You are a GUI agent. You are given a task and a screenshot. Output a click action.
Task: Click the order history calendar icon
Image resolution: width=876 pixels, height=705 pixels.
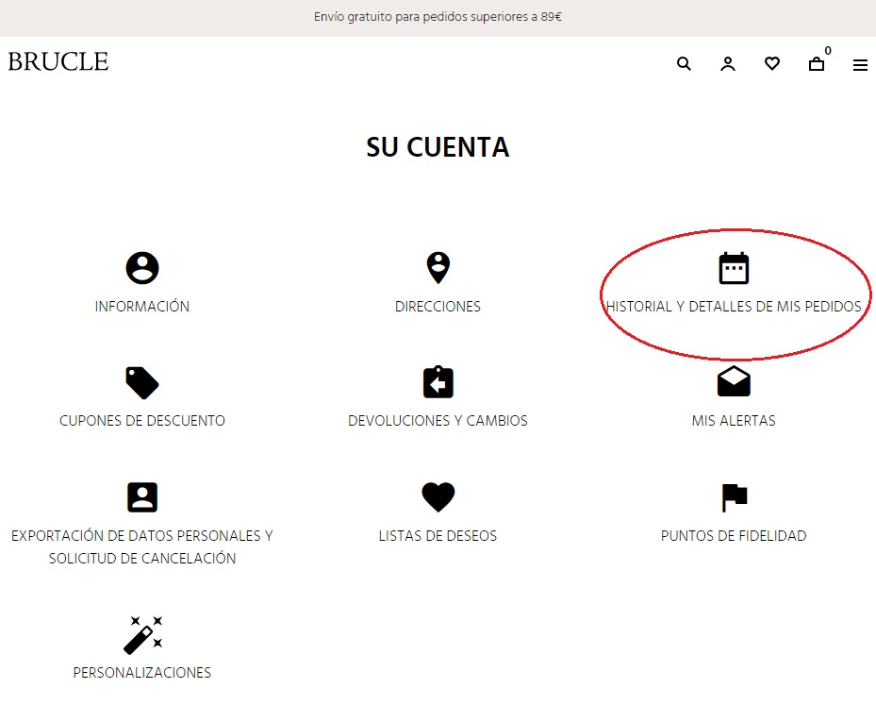click(734, 268)
